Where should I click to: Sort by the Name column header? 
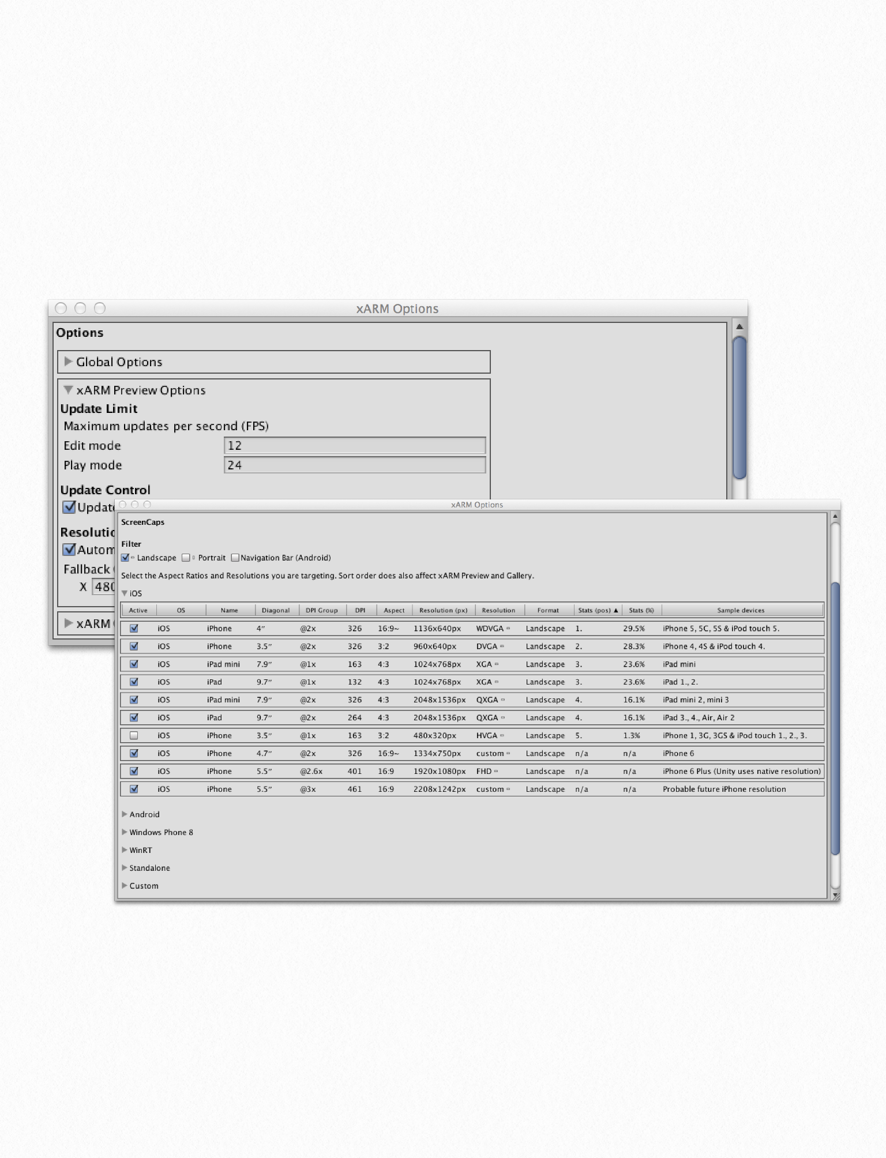(x=230, y=610)
